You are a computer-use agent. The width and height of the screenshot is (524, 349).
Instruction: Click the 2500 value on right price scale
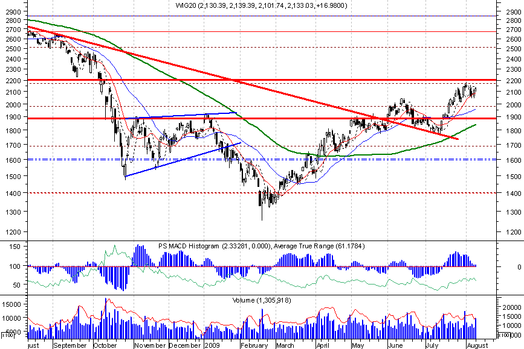pyautogui.click(x=513, y=49)
